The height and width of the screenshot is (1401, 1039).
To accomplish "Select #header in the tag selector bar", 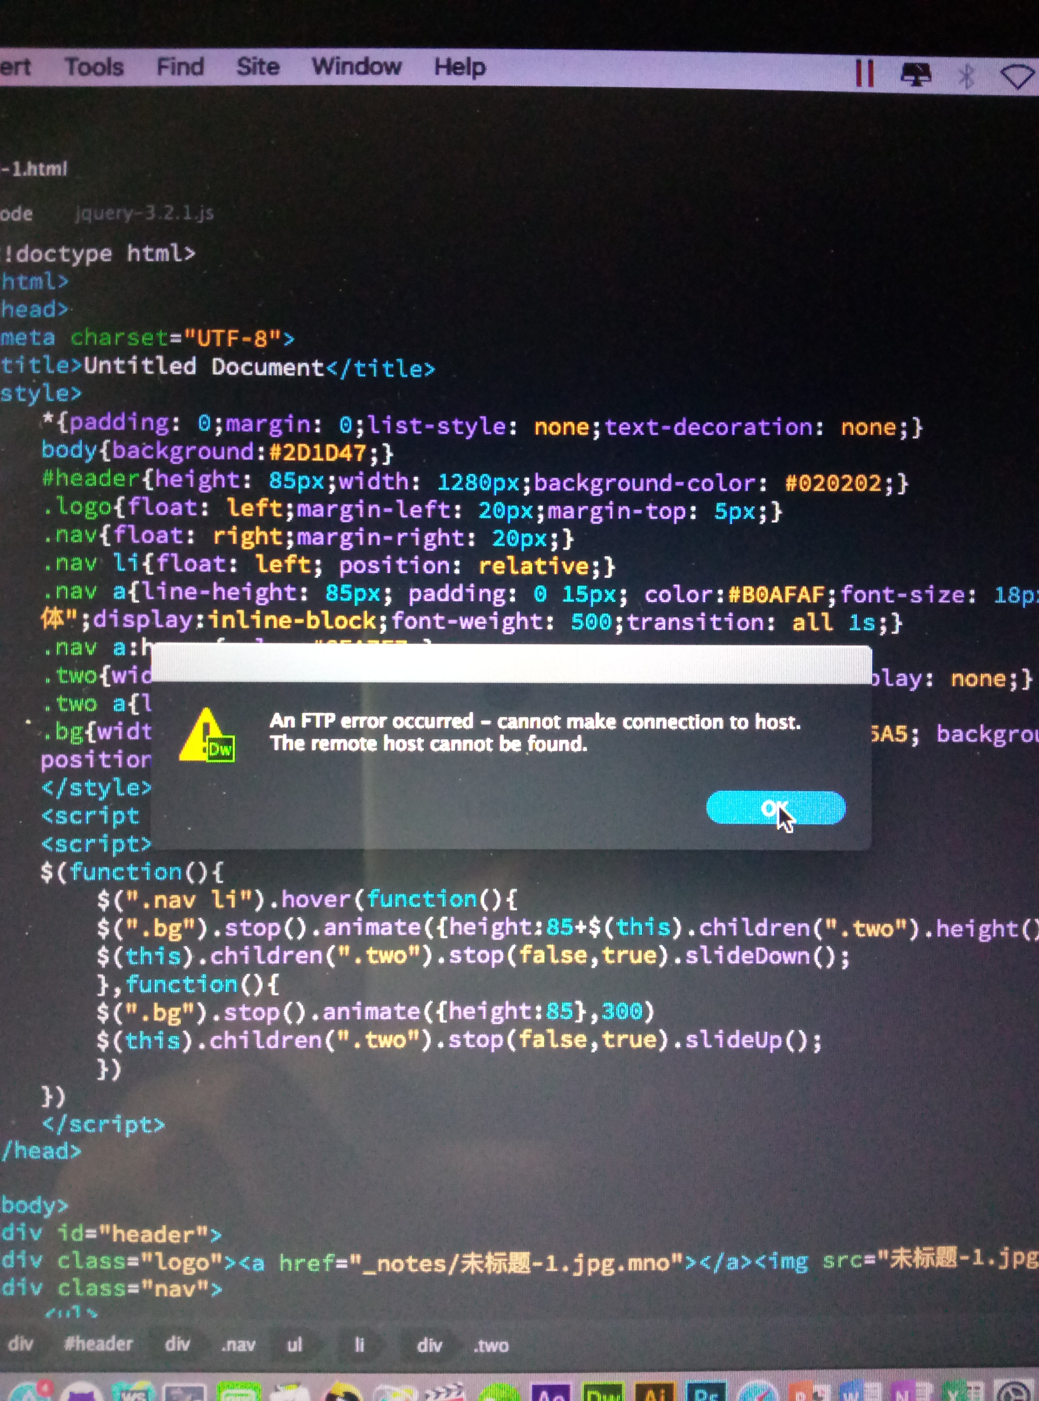I will pos(98,1344).
